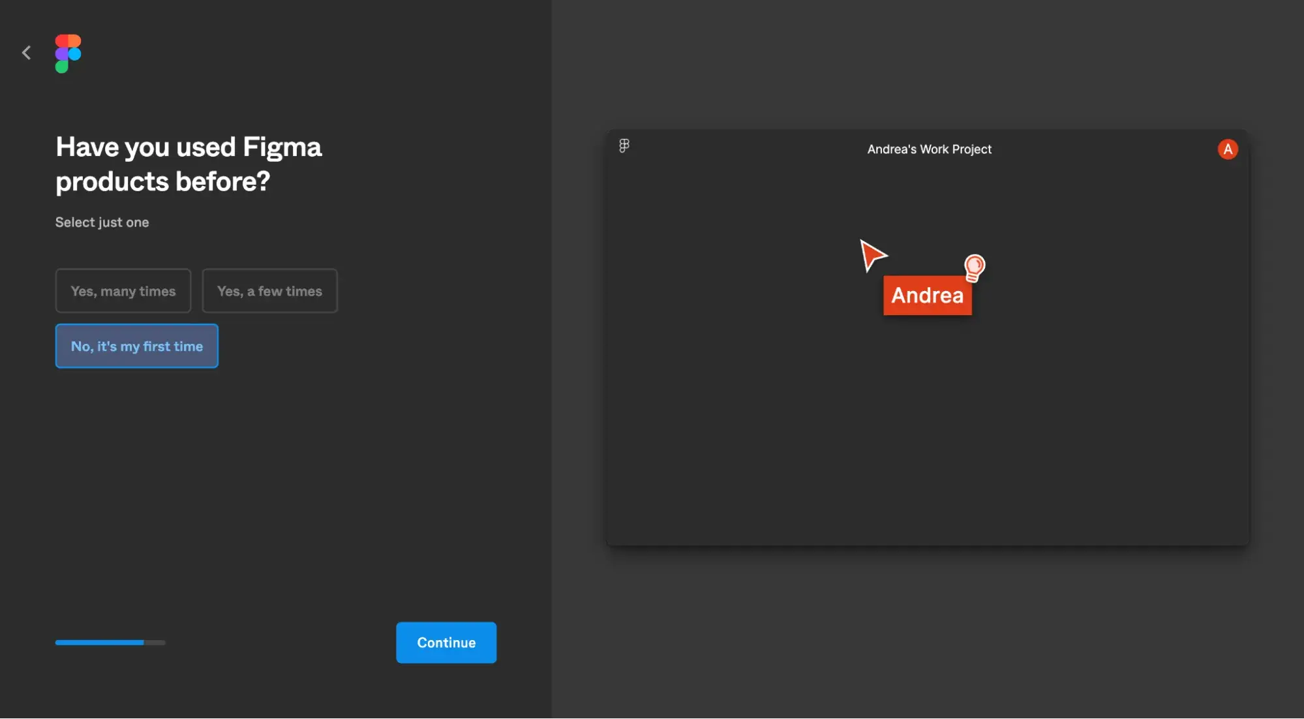1304x719 pixels.
Task: Click the onboarding progress bar
Action: pos(110,643)
